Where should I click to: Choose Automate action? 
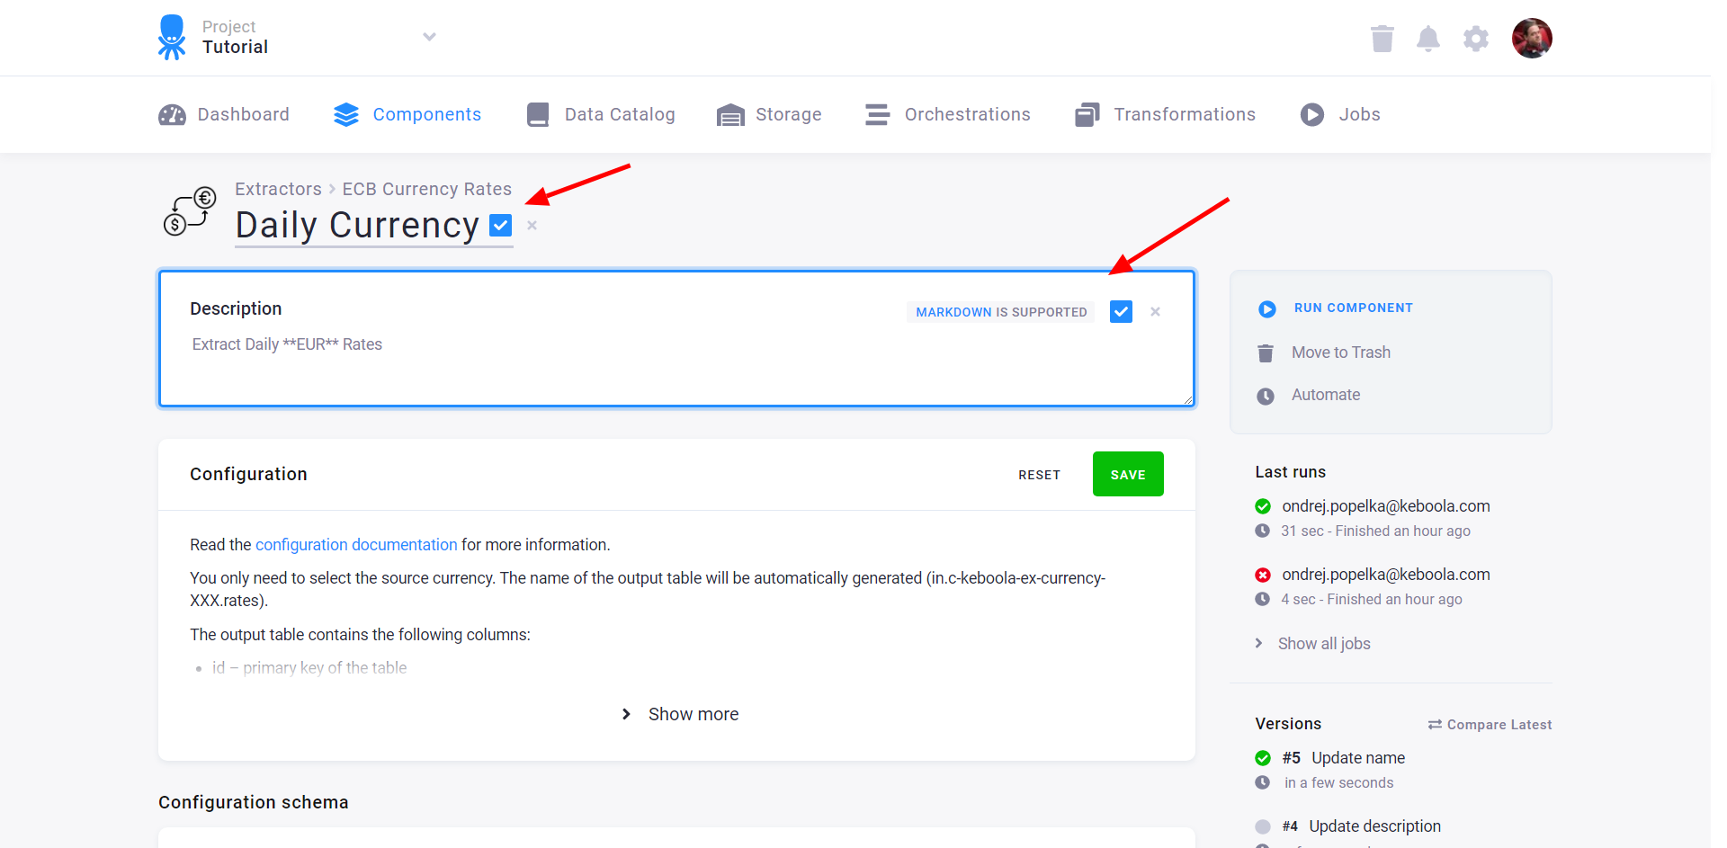coord(1326,395)
